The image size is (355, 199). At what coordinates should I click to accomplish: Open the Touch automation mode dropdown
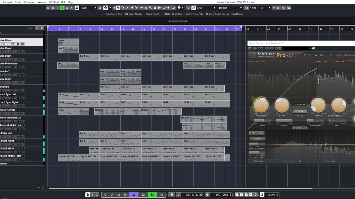[x=88, y=8]
